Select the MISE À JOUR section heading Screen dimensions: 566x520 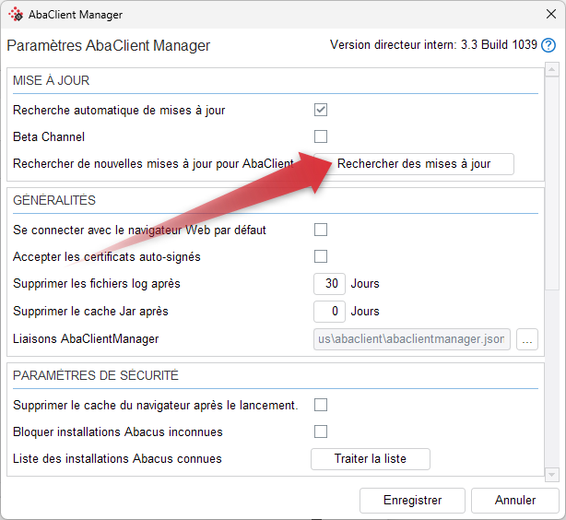coord(52,80)
